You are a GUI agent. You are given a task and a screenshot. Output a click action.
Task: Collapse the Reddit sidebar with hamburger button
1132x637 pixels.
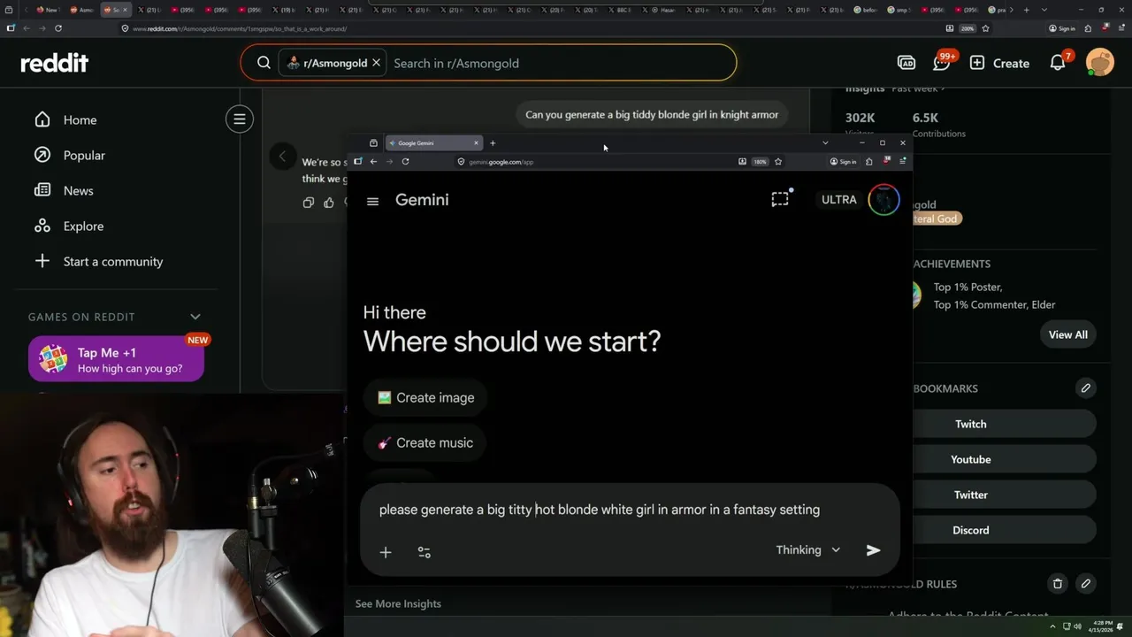[240, 119]
